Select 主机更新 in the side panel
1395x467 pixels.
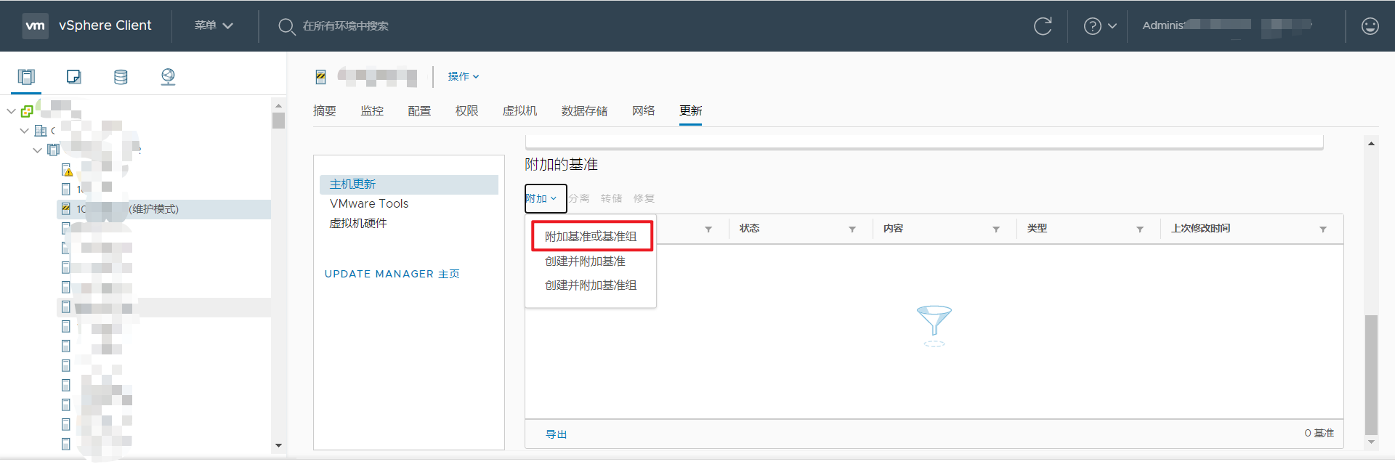pos(409,184)
